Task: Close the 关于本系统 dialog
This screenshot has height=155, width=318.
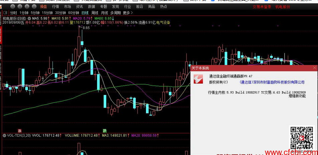Action: pos(315,68)
